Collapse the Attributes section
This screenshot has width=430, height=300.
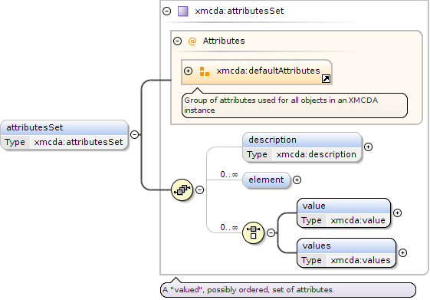[177, 41]
